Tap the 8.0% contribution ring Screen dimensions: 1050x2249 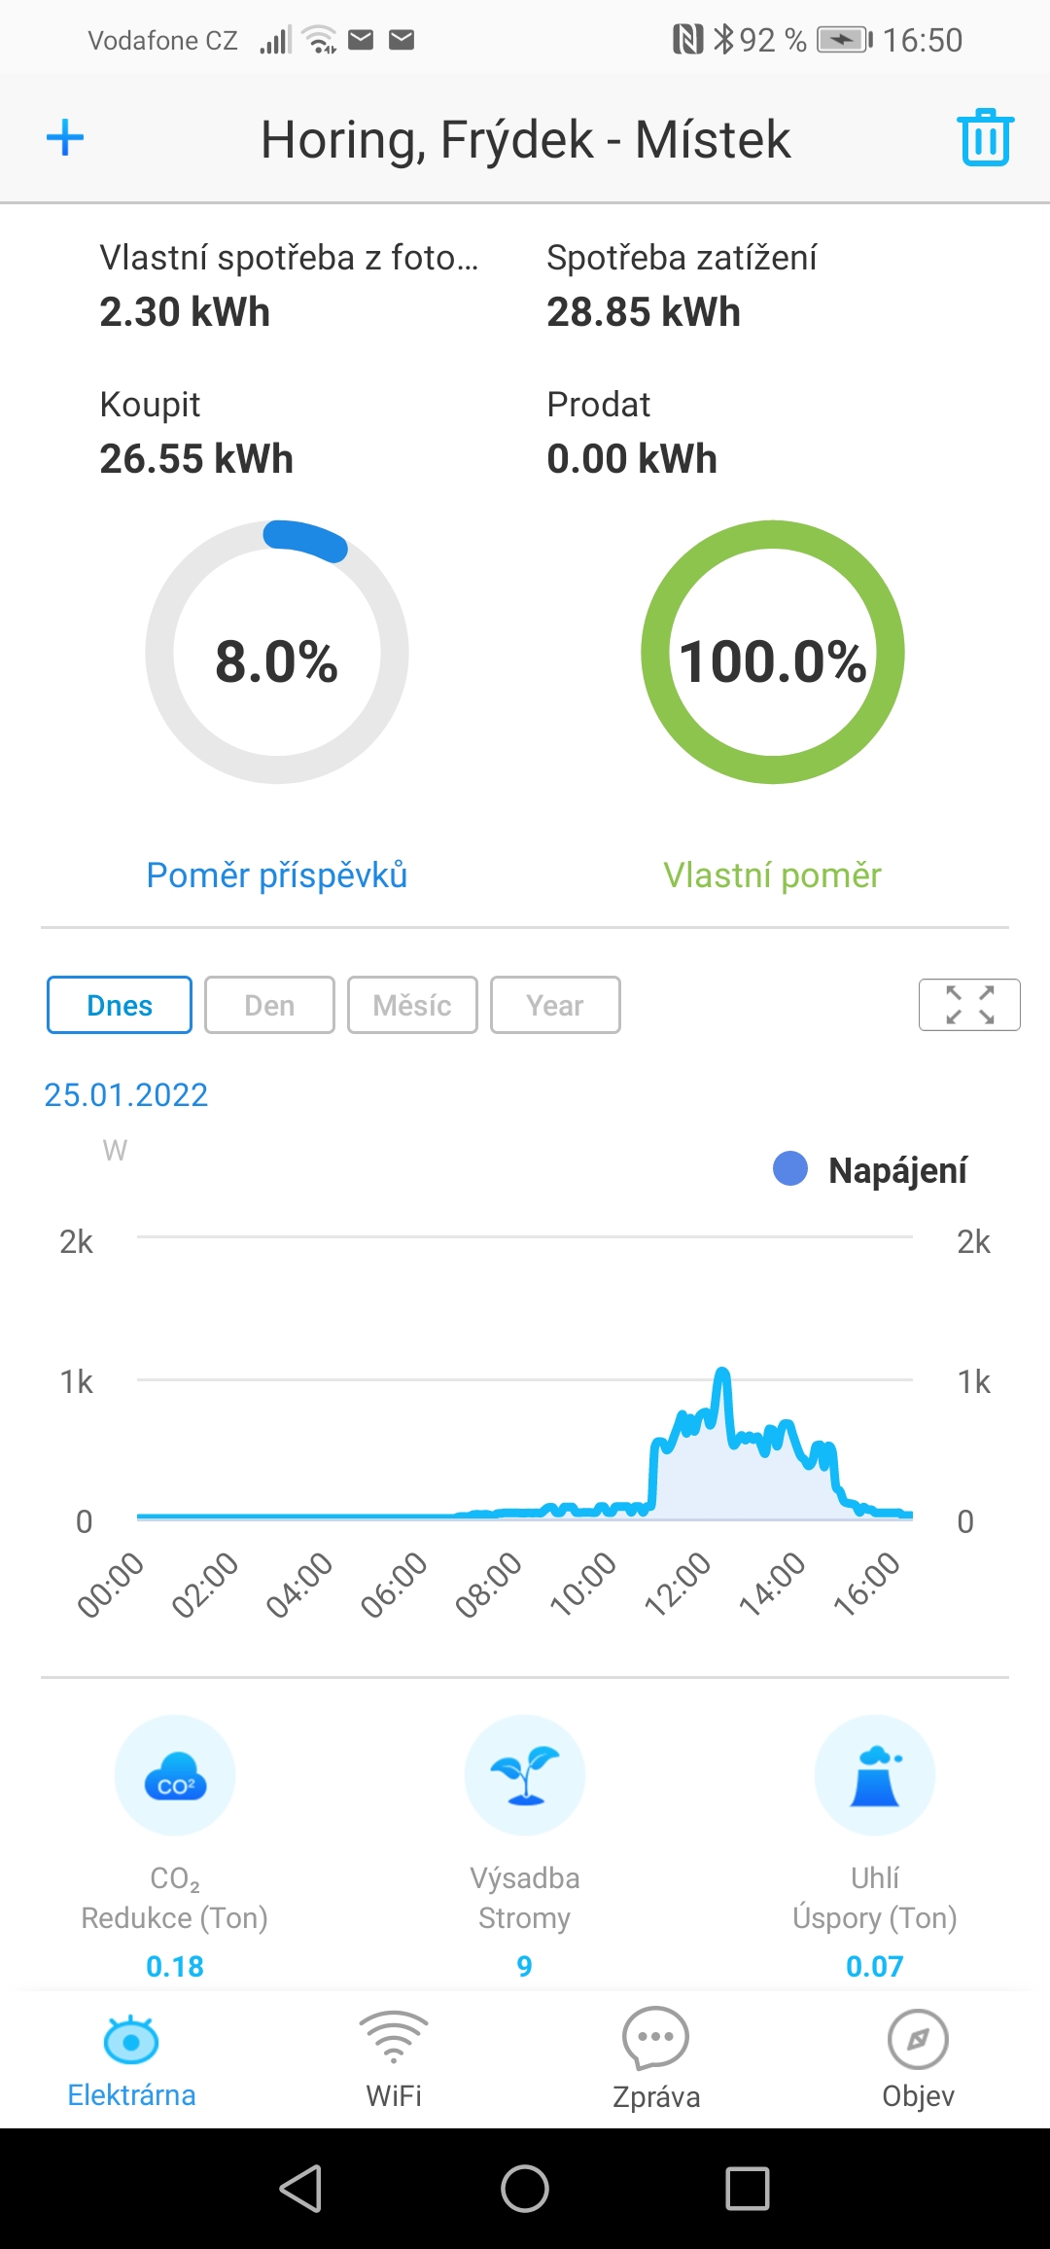click(277, 653)
